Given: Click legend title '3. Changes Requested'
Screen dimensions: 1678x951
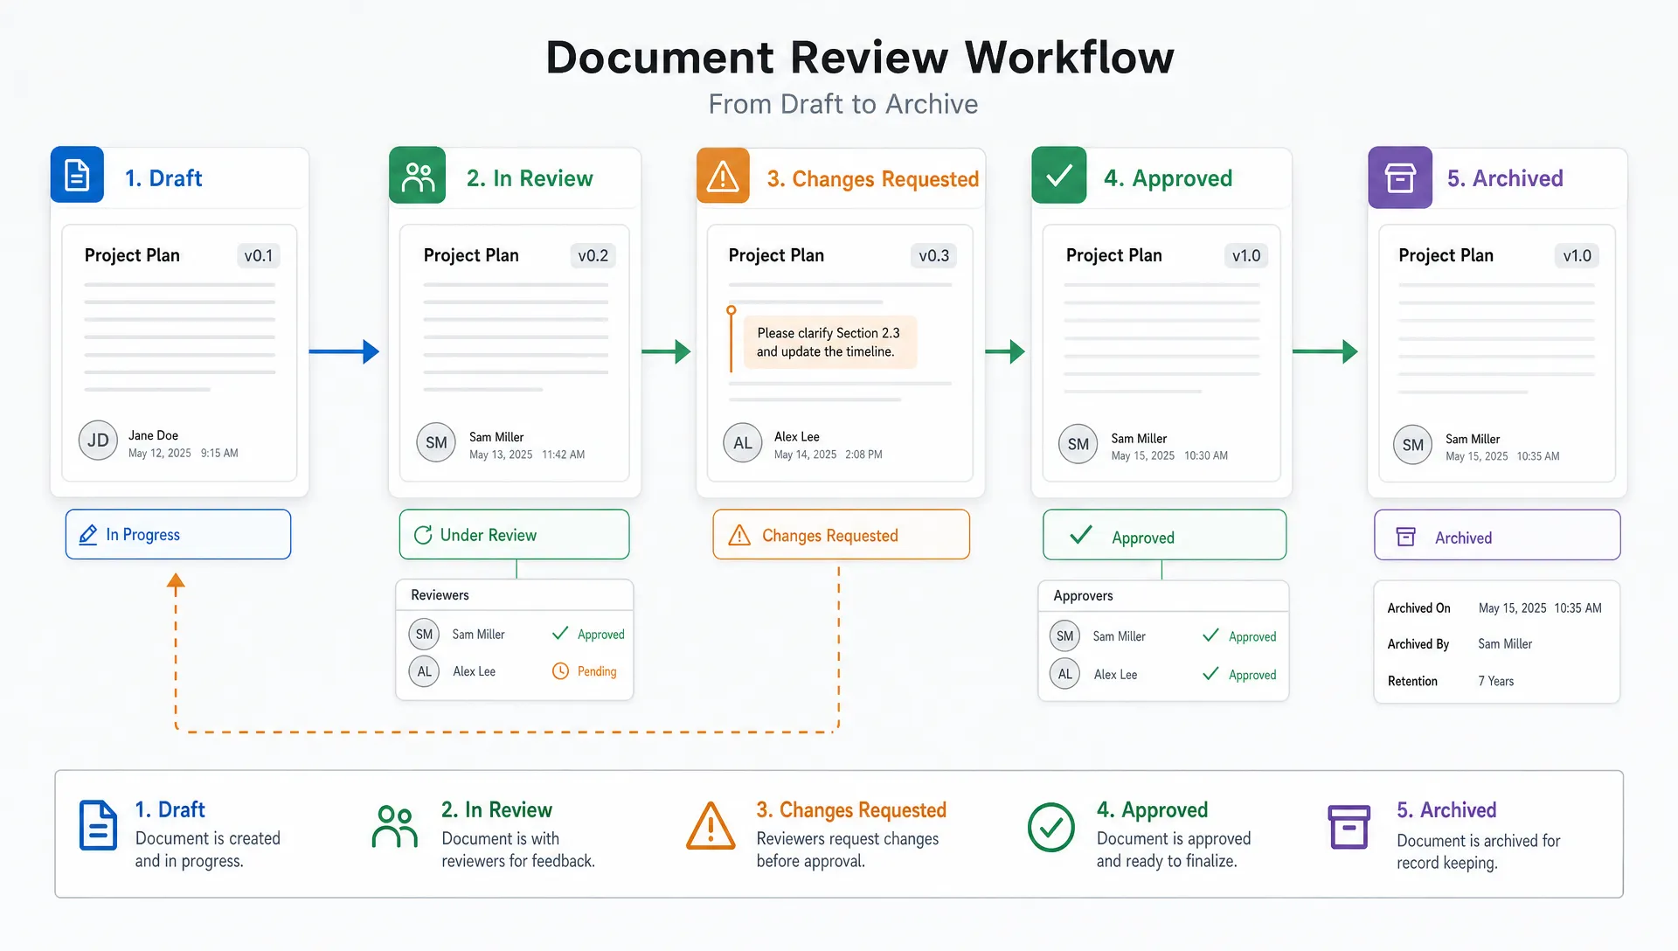Looking at the screenshot, I should [851, 810].
